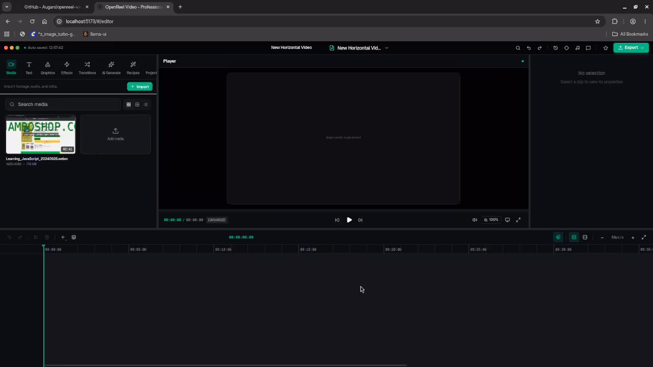Open the search icon in top toolbar
This screenshot has height=367, width=653.
click(518, 48)
